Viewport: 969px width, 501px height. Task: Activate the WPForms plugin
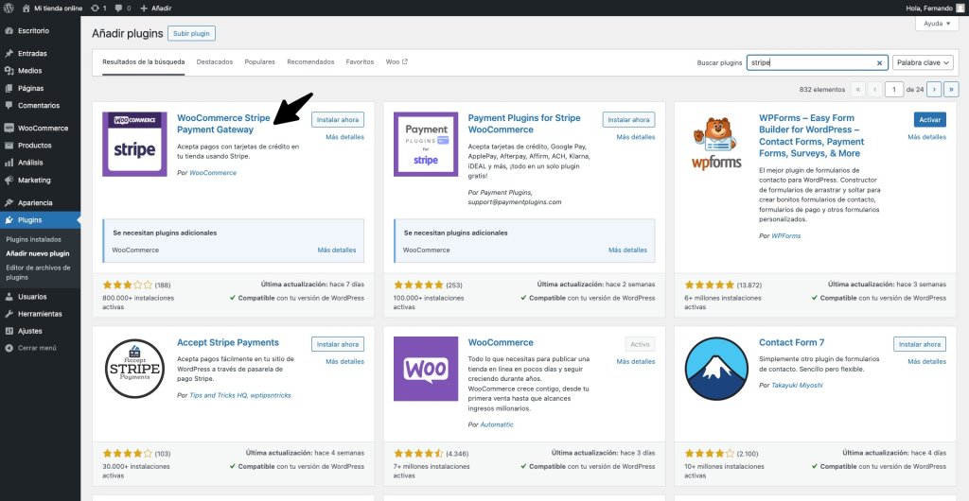929,120
